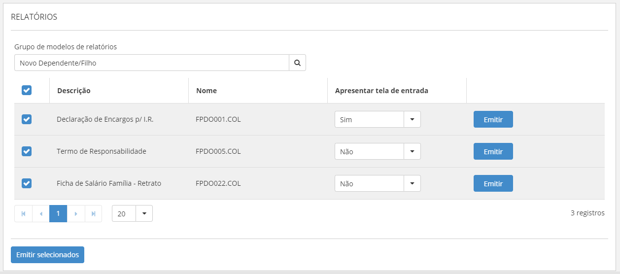Click the search magnifier icon button
The width and height of the screenshot is (620, 274).
297,63
